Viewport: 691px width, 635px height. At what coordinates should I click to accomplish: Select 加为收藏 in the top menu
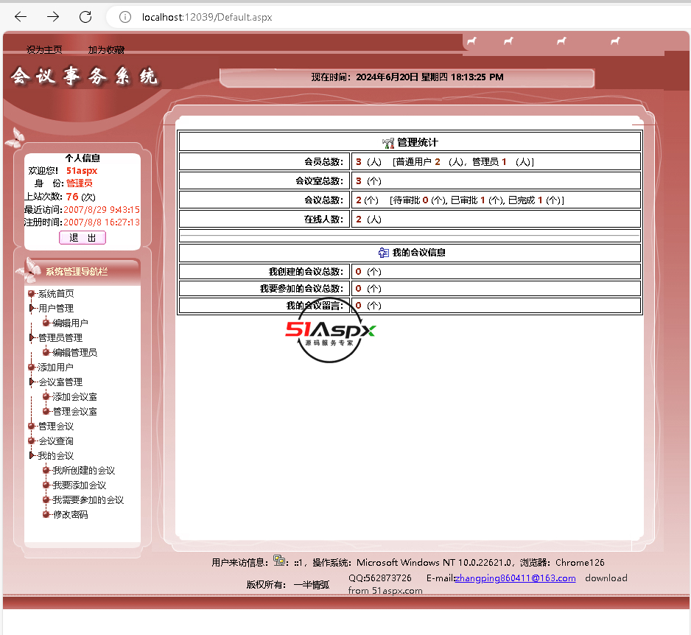coord(106,50)
